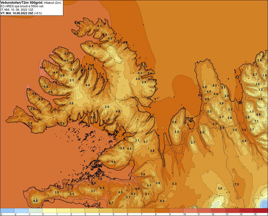Click the legend swatch between 9 and 10
This screenshot has width=268, height=216.
click(x=176, y=211)
